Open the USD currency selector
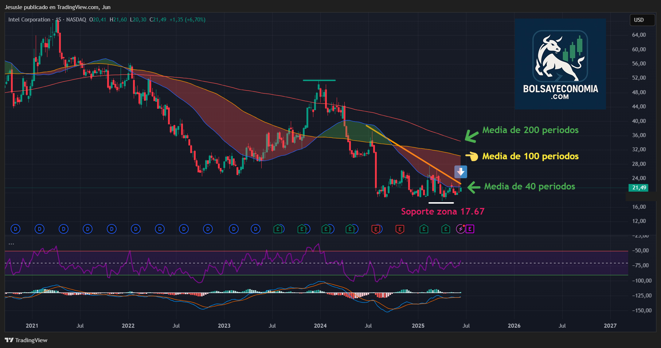The width and height of the screenshot is (661, 348). [x=642, y=20]
